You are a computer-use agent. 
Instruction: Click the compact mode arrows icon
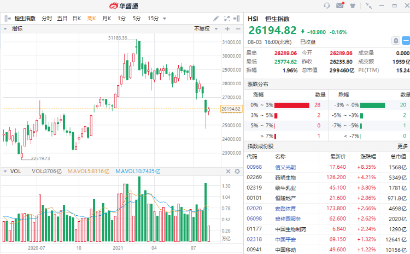point(368,6)
